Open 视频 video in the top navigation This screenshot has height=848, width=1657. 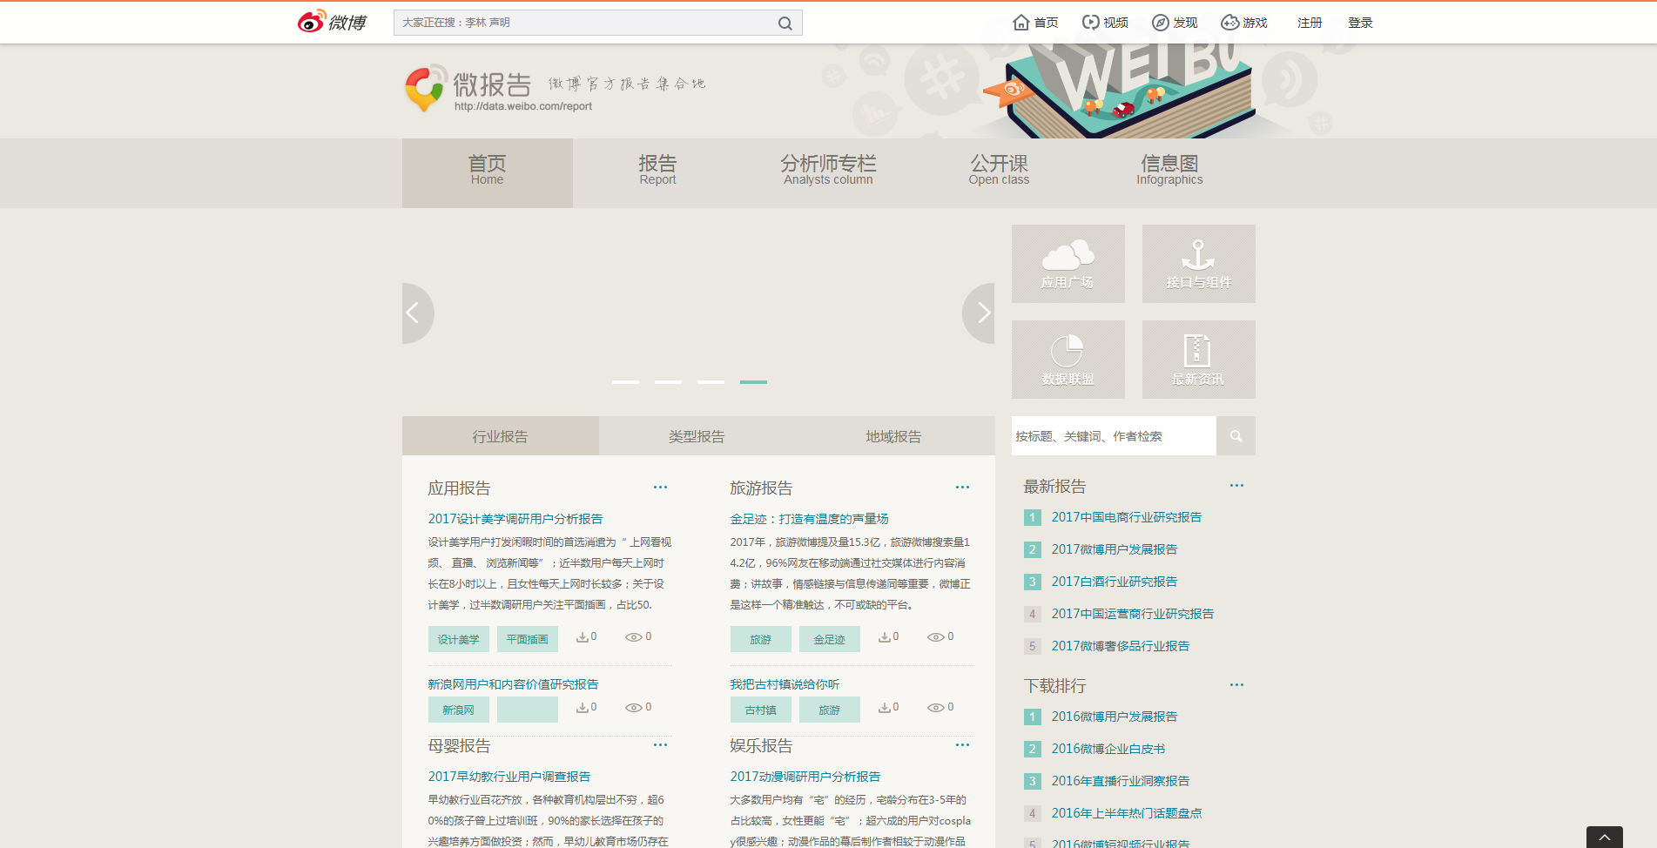pos(1105,23)
